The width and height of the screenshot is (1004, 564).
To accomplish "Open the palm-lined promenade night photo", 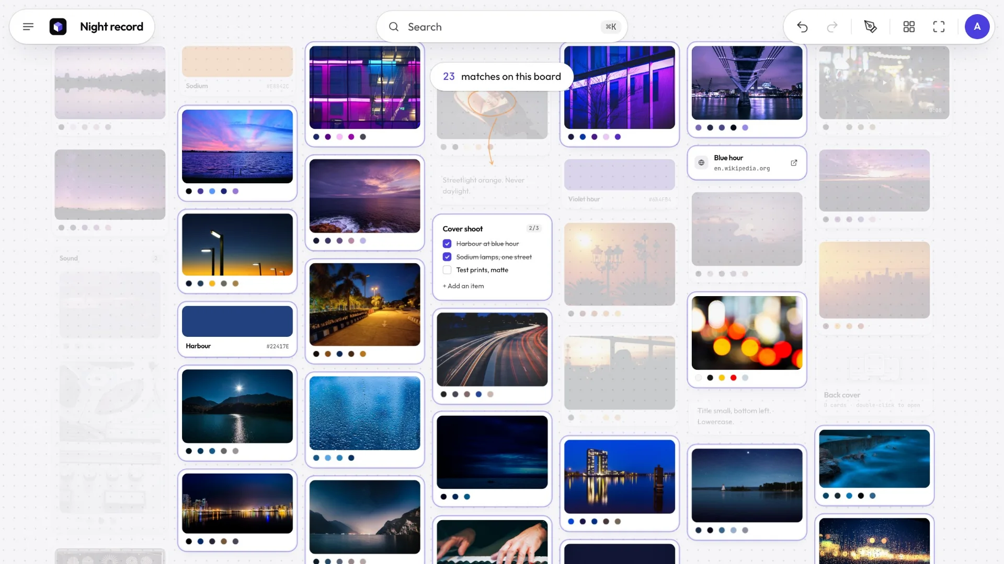I will coord(365,304).
